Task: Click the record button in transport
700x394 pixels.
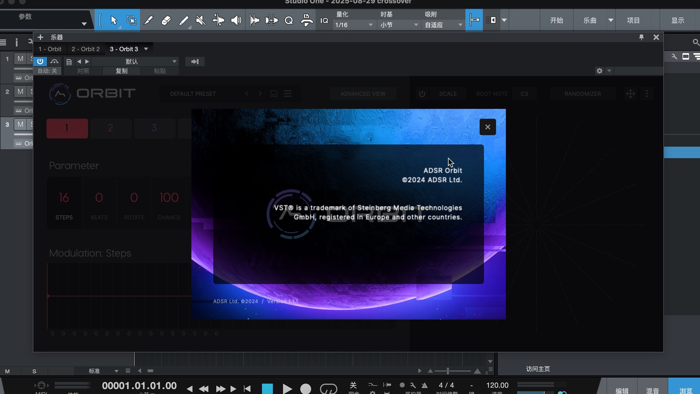Action: click(306, 389)
